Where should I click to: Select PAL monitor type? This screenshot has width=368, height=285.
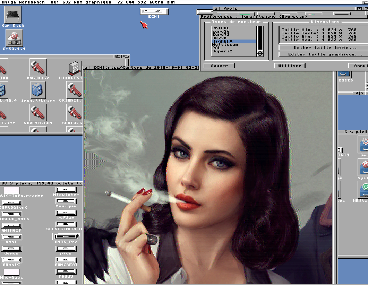click(234, 48)
